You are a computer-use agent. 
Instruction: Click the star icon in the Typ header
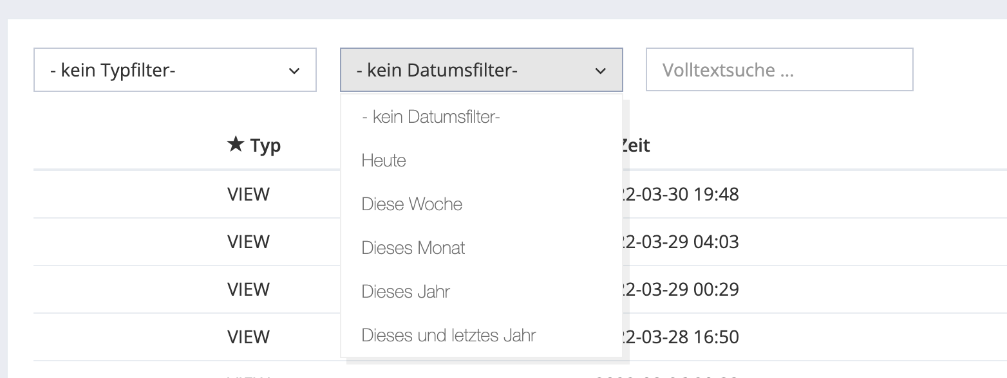[x=236, y=145]
